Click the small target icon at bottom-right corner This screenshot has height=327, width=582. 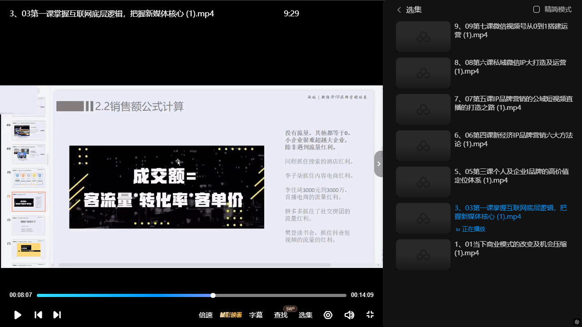coord(577,322)
